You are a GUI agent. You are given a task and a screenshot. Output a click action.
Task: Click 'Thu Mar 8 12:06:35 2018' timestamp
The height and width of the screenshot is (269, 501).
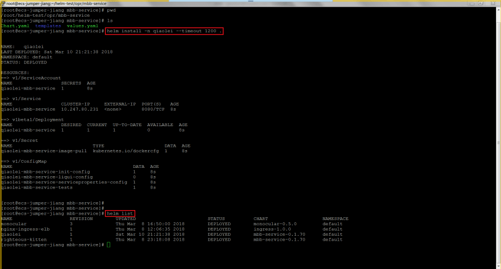tap(150, 229)
